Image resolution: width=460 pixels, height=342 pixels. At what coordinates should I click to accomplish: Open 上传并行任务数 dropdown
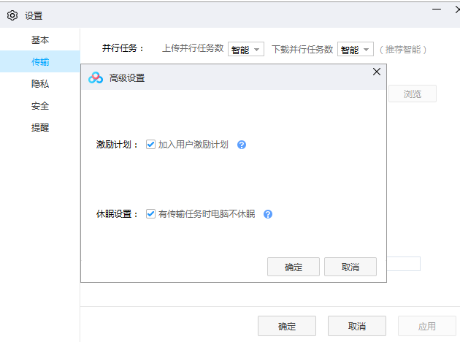(x=246, y=49)
